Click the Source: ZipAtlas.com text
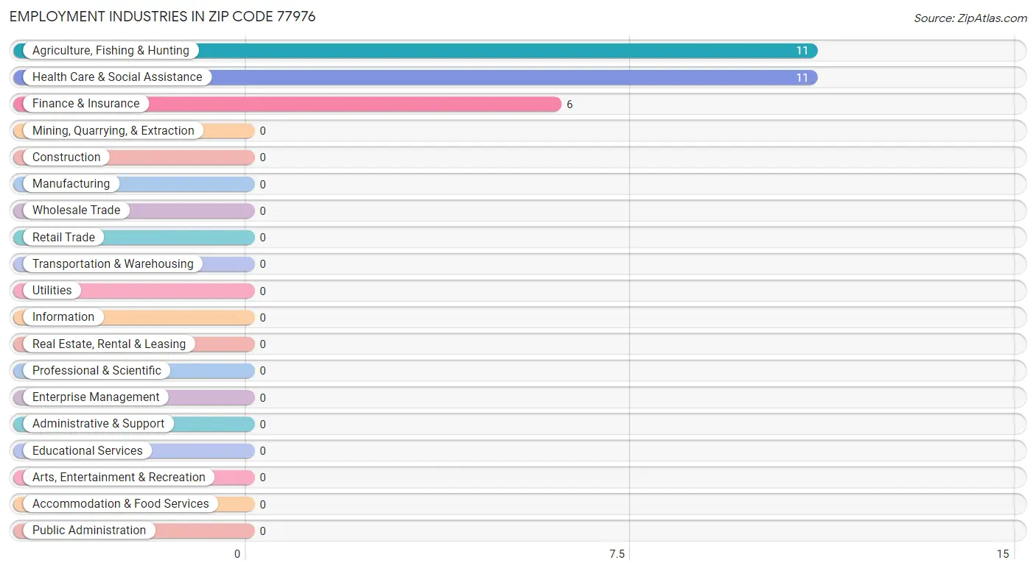The width and height of the screenshot is (1036, 571). 970,18
